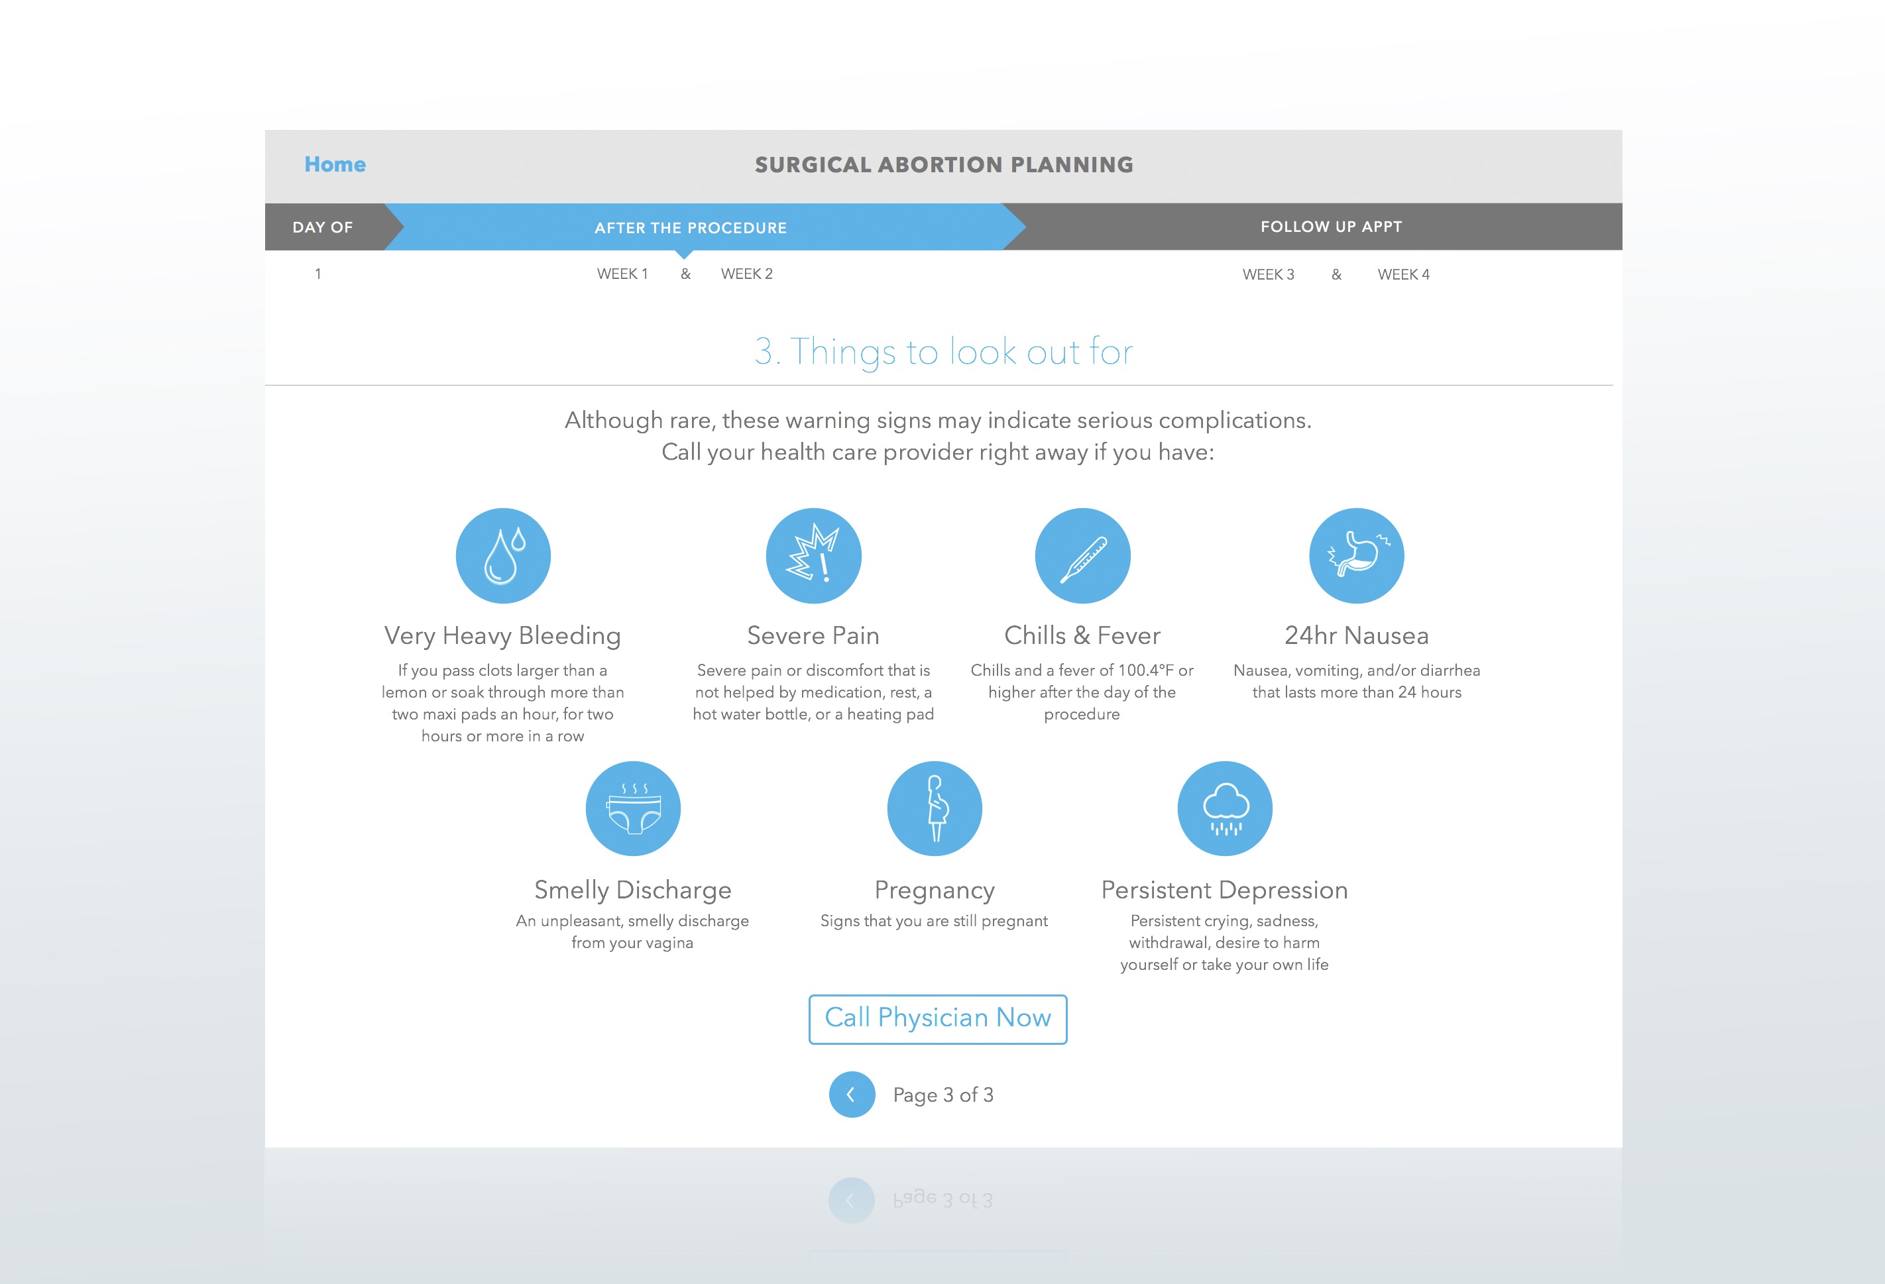Image resolution: width=1885 pixels, height=1284 pixels.
Task: Go to previous page with arrow button
Action: (x=852, y=1095)
